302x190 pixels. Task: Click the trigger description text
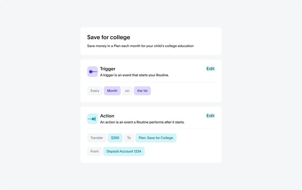click(134, 75)
